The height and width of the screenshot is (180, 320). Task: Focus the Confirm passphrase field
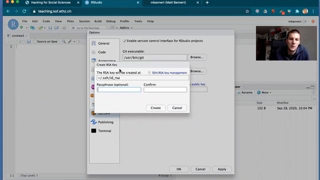tap(165, 89)
